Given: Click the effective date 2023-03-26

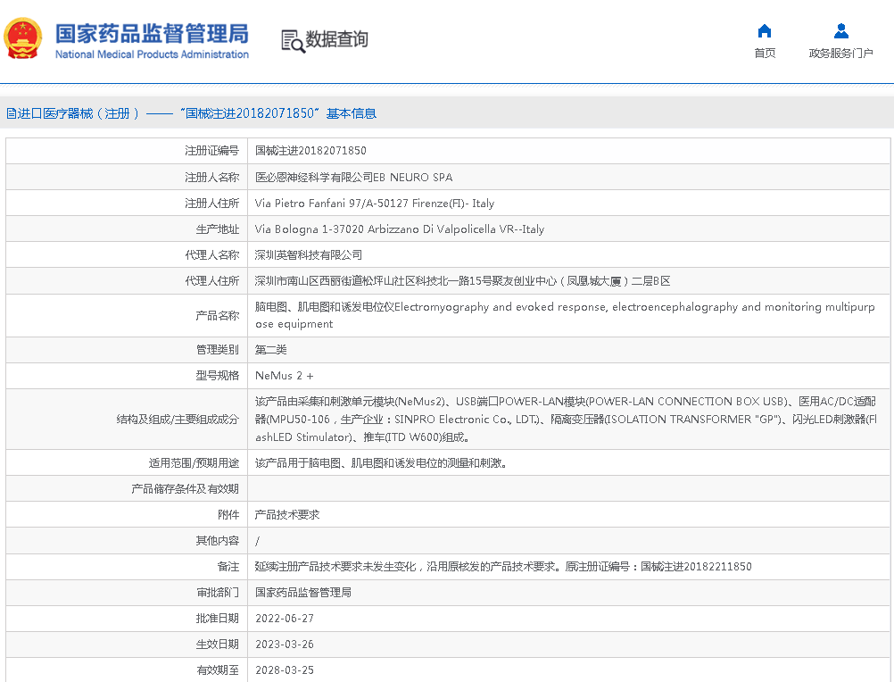Looking at the screenshot, I should pos(285,645).
